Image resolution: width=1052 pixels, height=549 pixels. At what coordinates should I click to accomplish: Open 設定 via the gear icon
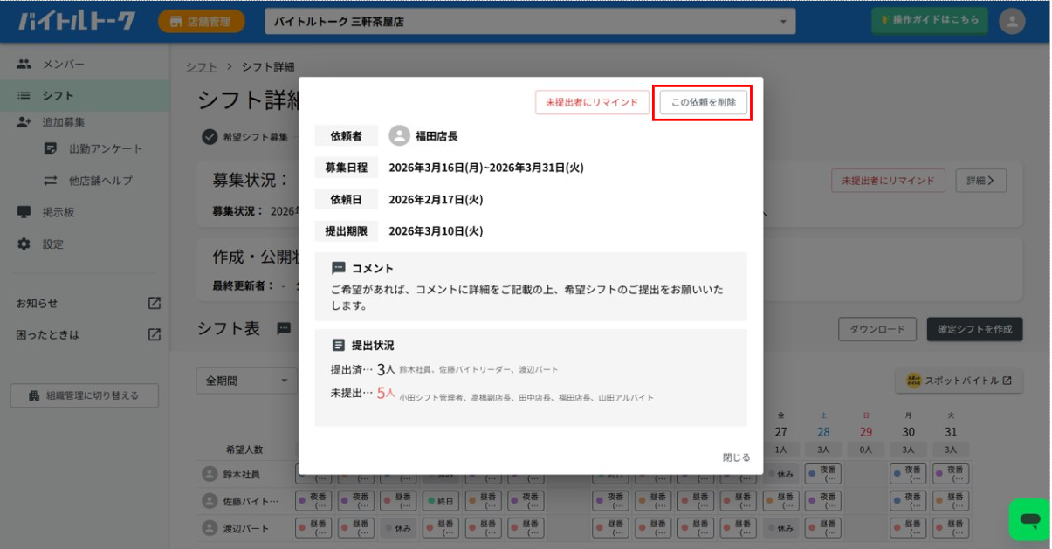tap(24, 244)
